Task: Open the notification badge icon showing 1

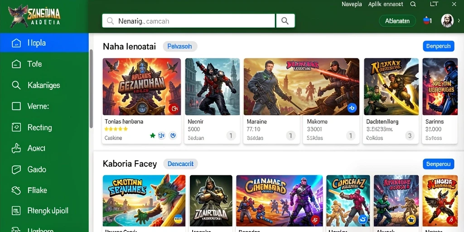Action: click(428, 21)
